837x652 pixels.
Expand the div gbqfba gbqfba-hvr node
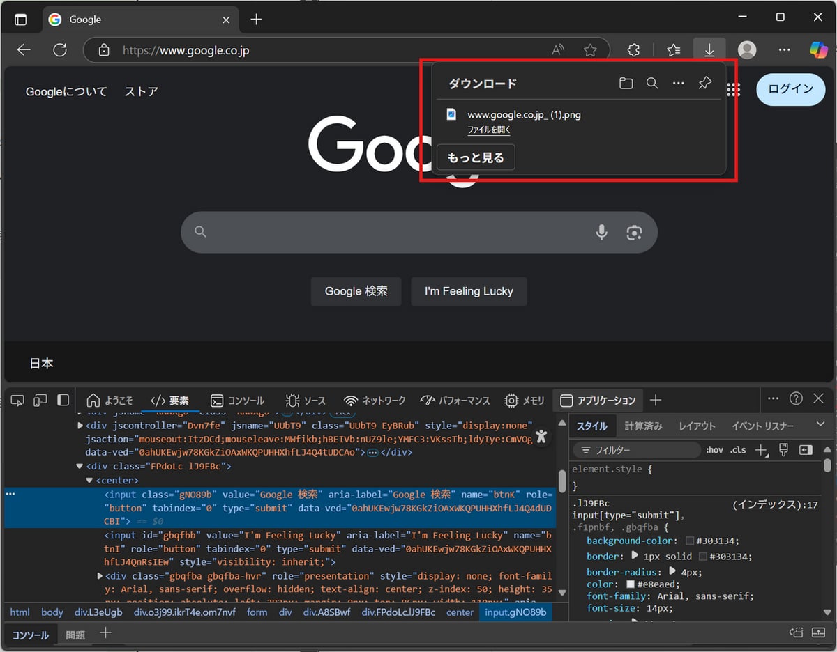[100, 576]
